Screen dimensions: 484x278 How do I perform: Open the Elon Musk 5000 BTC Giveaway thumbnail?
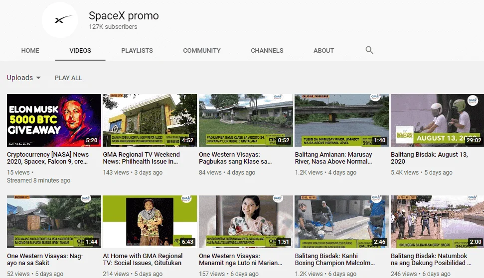[x=54, y=120]
